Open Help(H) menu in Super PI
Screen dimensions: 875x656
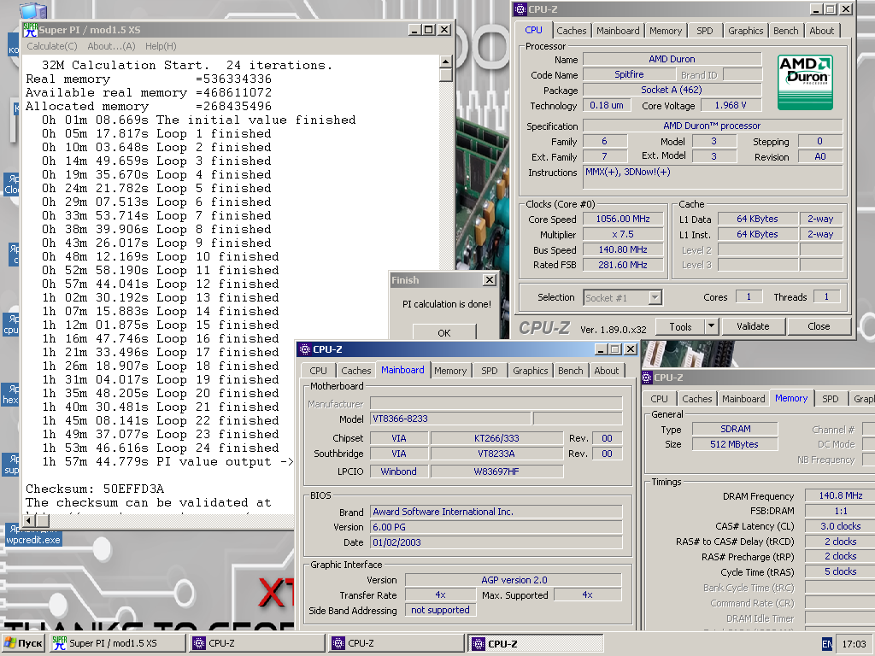(161, 46)
